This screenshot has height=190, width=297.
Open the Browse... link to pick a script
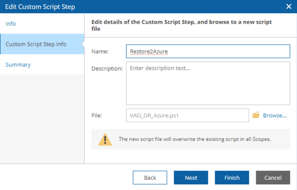(275, 116)
